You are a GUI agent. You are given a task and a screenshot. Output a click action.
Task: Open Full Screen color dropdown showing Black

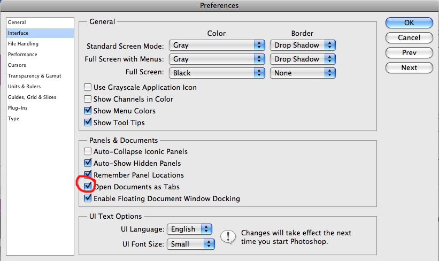[217, 73]
